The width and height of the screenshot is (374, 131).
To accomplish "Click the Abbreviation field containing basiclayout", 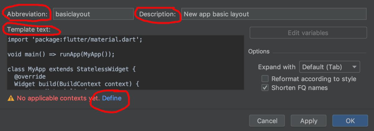I will [x=93, y=14].
